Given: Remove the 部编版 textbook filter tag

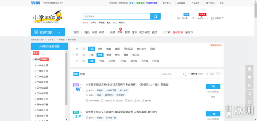Looking at the screenshot, I should coord(48,59).
